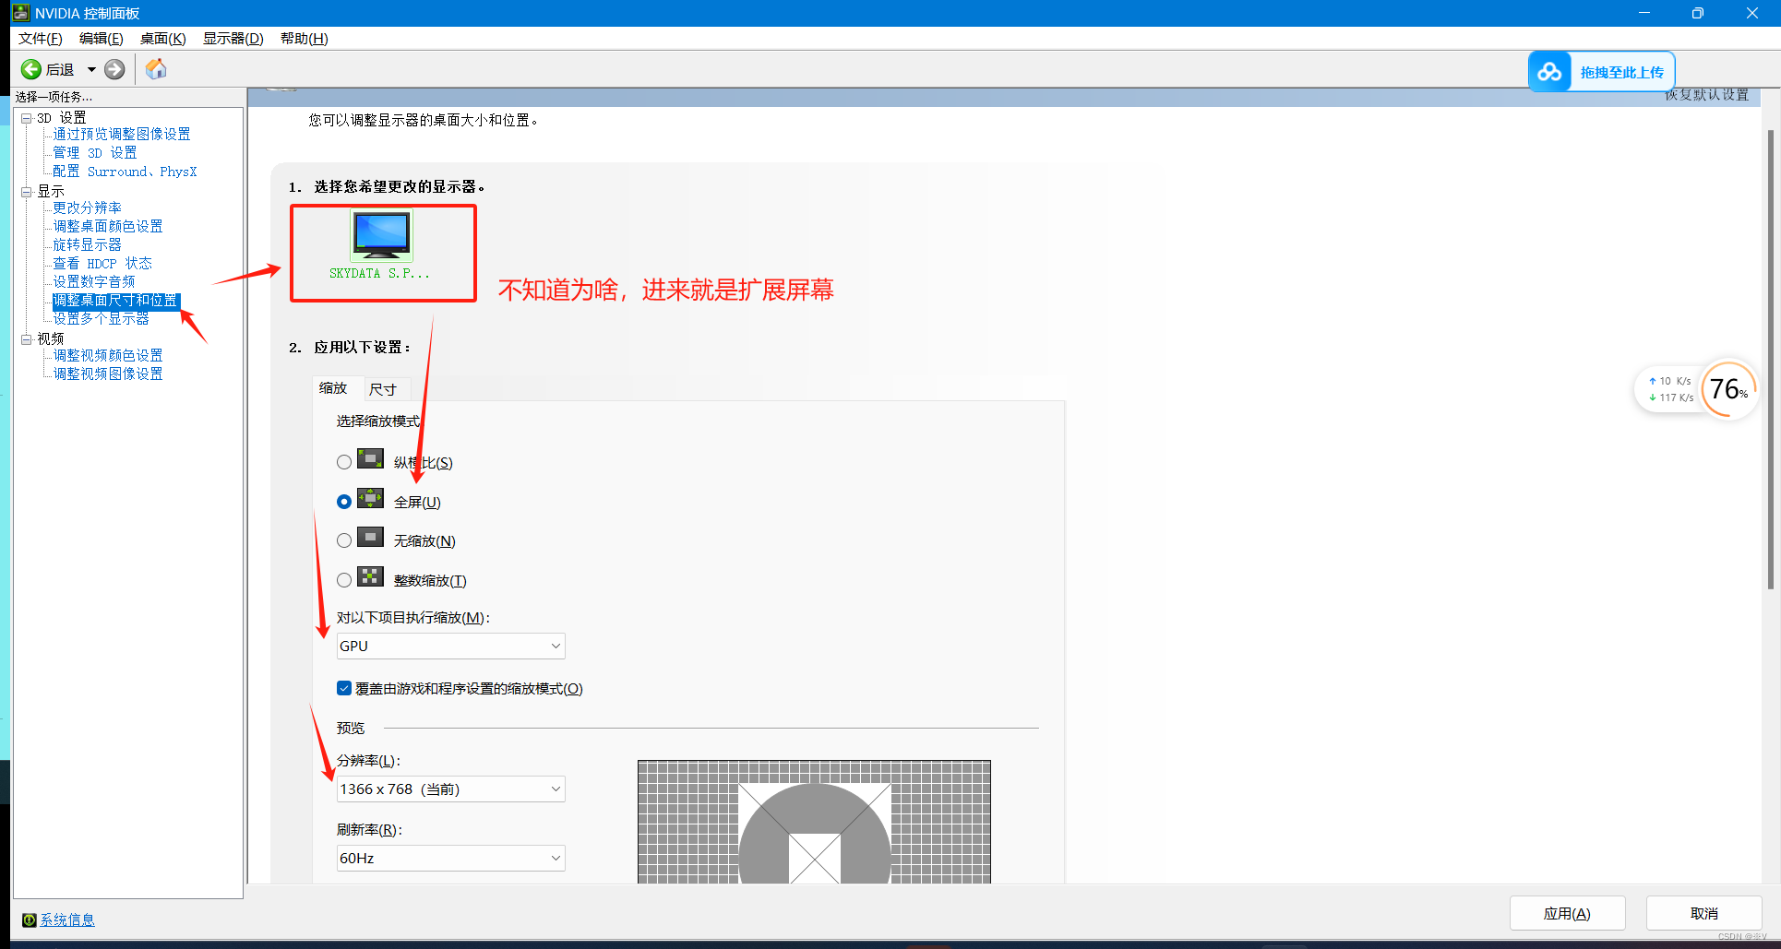Click the 76% memory usage circle widget
1781x949 pixels.
tap(1728, 389)
